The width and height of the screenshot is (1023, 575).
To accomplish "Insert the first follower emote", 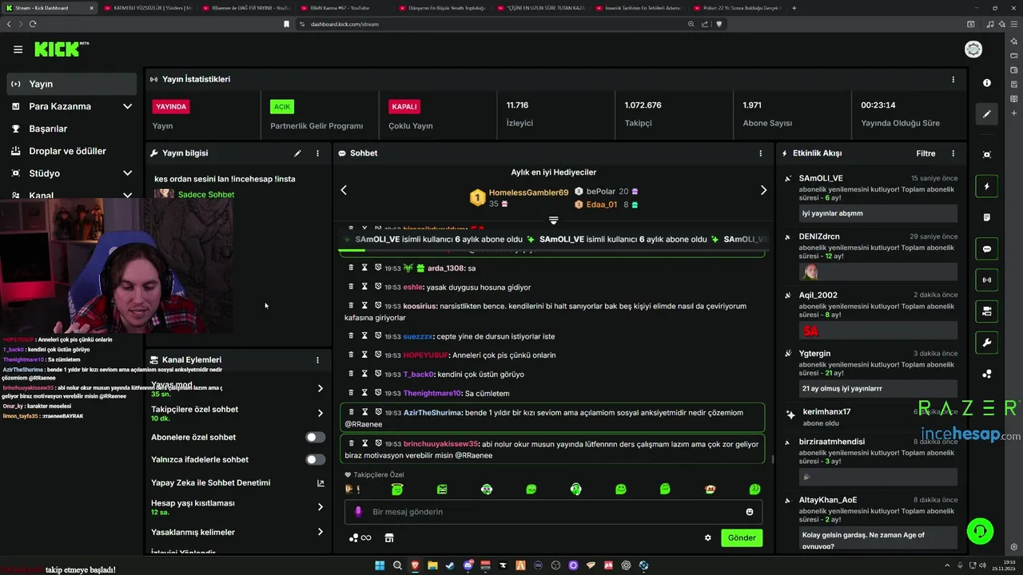I will point(352,489).
